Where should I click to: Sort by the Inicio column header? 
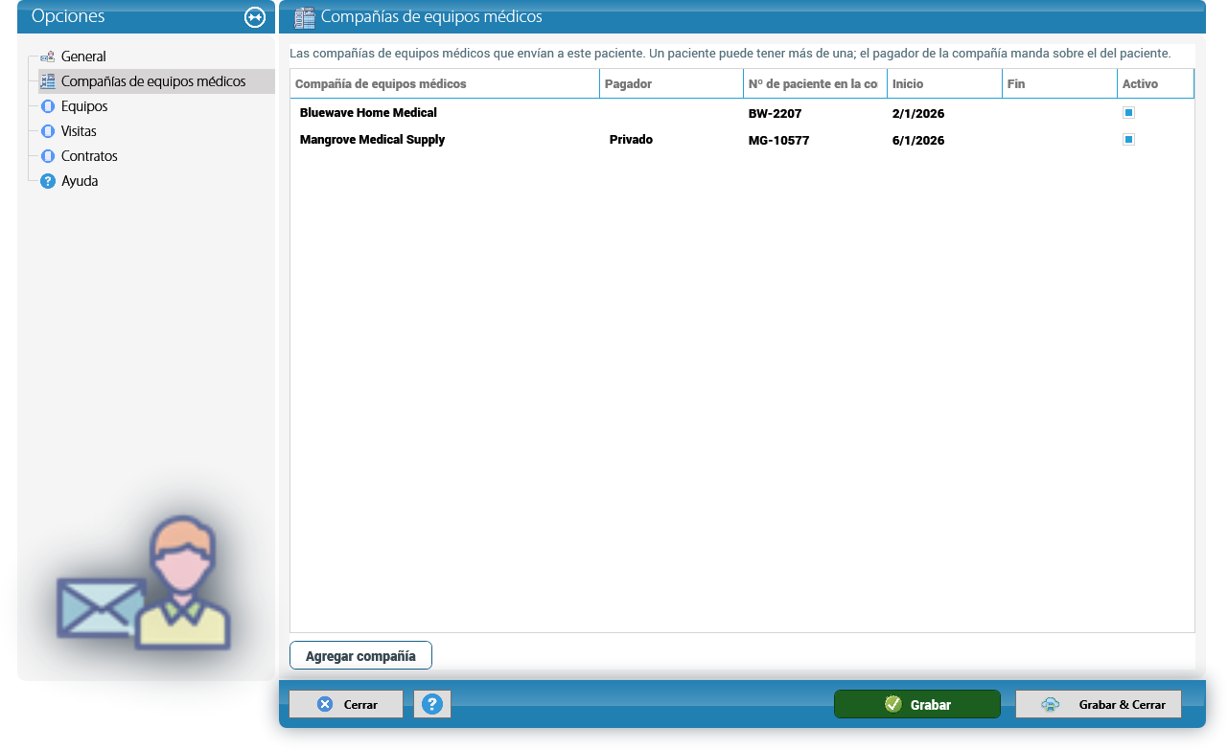click(944, 84)
